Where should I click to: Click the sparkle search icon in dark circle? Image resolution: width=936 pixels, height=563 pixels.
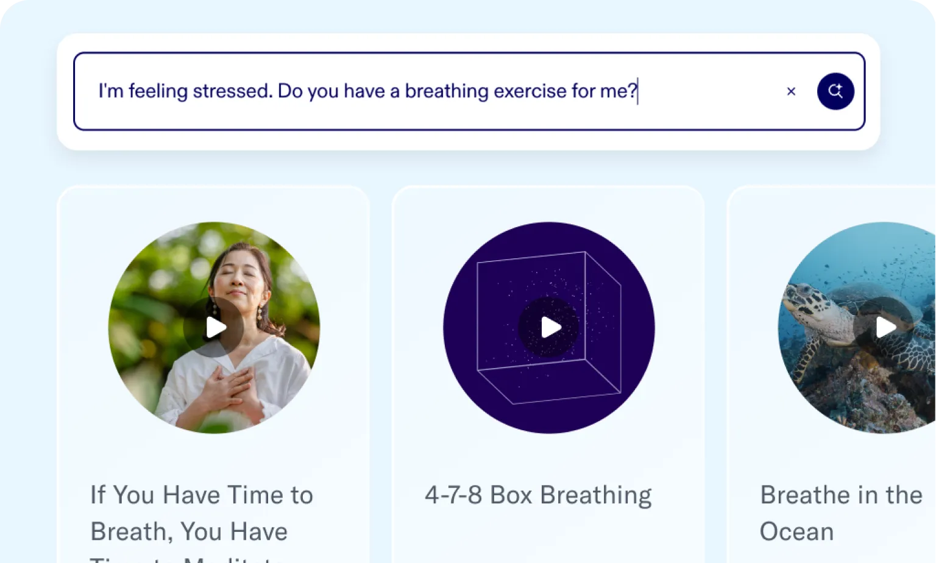point(835,91)
